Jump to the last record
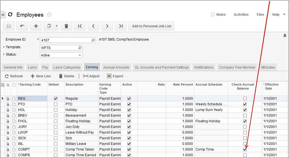 click(x=121, y=26)
